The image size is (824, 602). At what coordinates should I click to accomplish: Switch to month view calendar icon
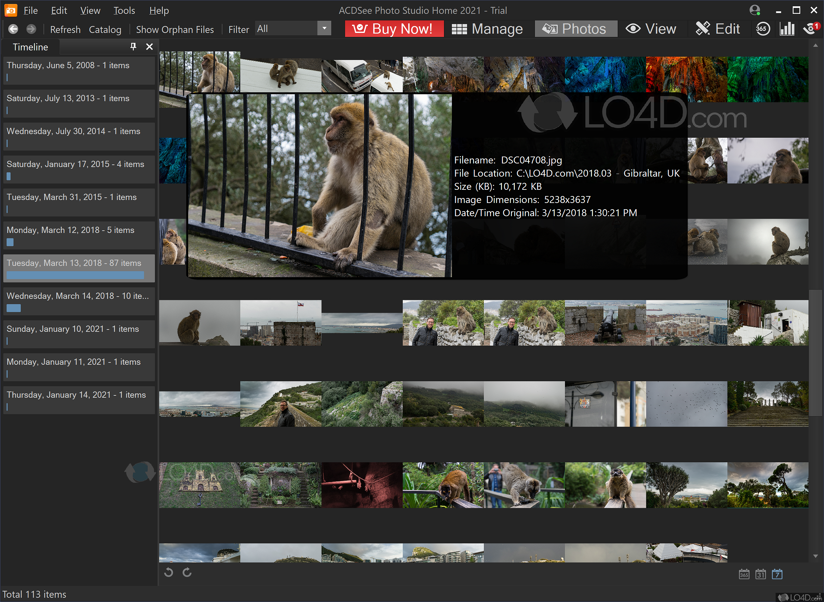760,575
